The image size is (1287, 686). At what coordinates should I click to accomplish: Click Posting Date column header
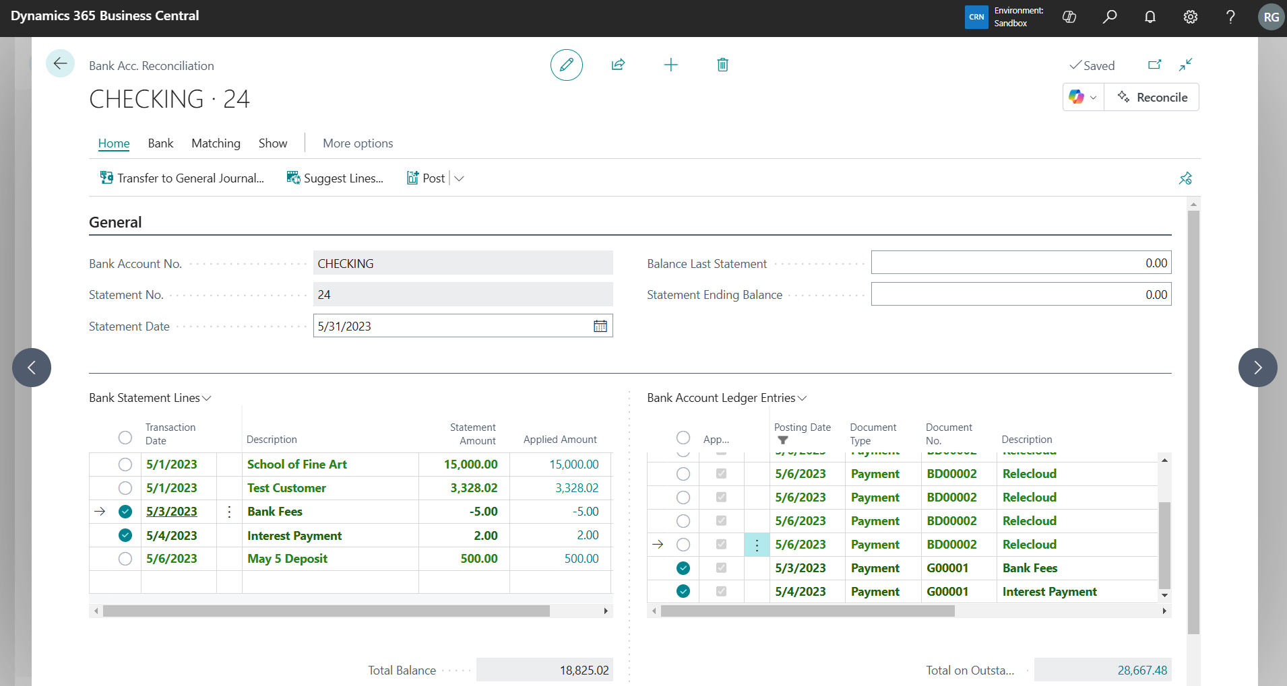tap(802, 427)
